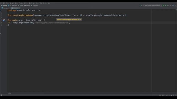Viewport: 177px width, 99px height.
Task: Click the greyed someVeryLongParamNameToBeShown inlay hint
Action: coord(51,23)
